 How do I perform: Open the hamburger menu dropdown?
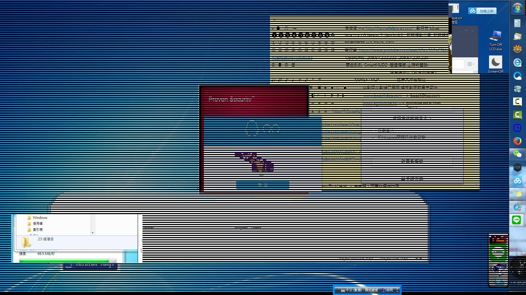[x=470, y=64]
